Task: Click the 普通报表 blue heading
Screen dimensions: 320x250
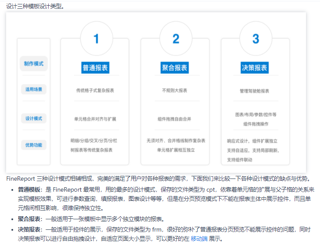Action: pos(95,68)
